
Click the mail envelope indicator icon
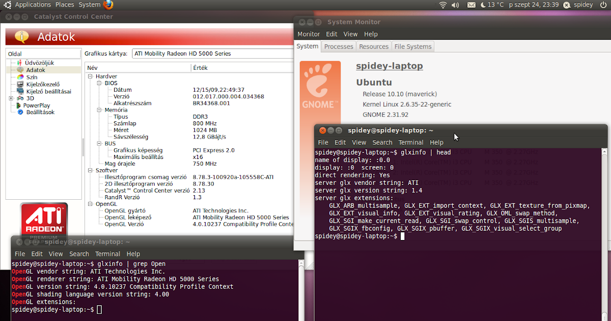pos(471,5)
